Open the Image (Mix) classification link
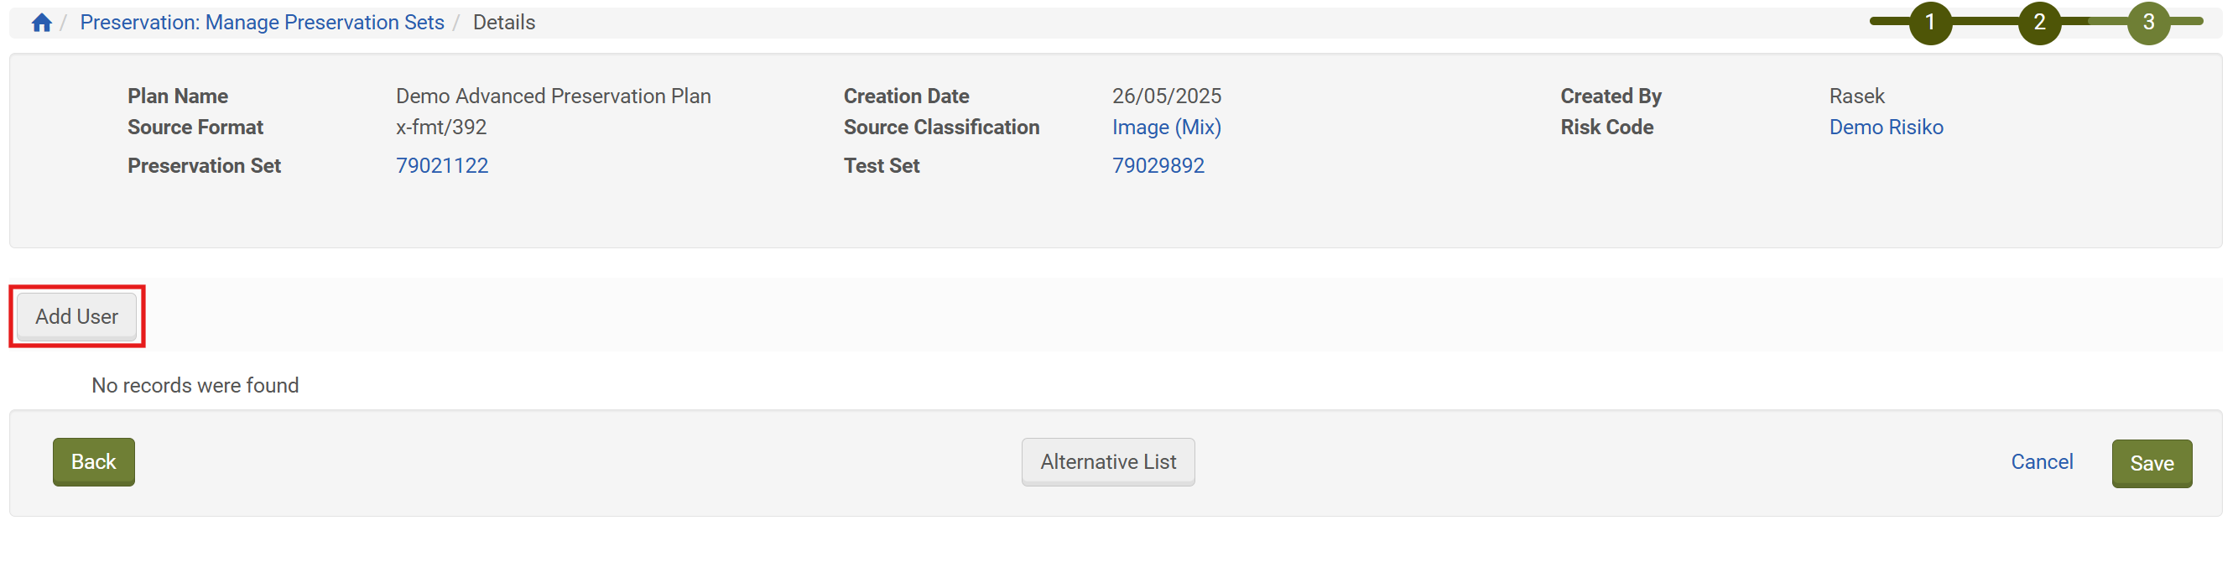The image size is (2238, 562). pos(1166,127)
